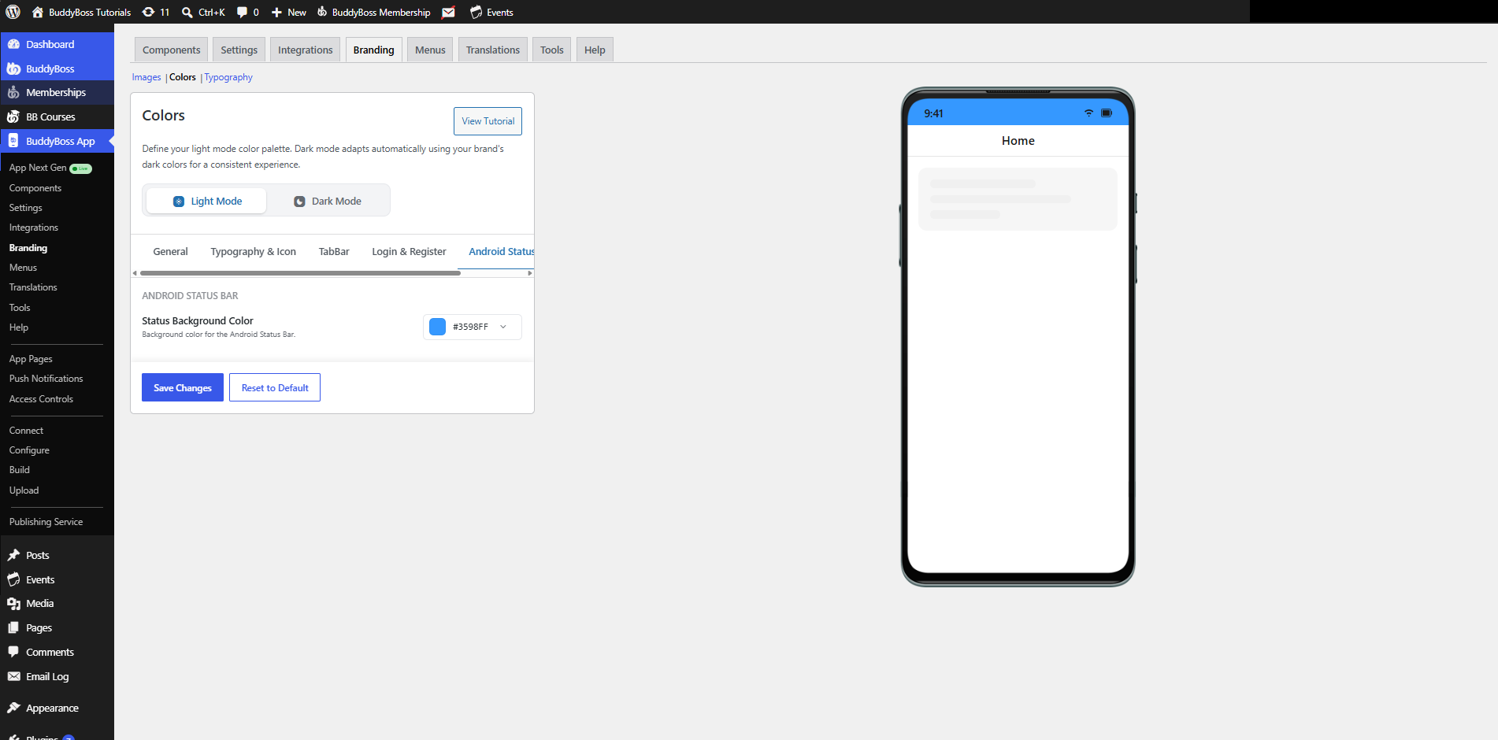Go to the Typography sub-navigation link
Image resolution: width=1498 pixels, height=740 pixels.
228,77
